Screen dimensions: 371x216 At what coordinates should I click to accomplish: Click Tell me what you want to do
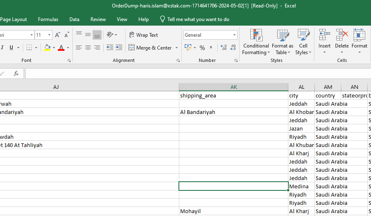(198, 19)
